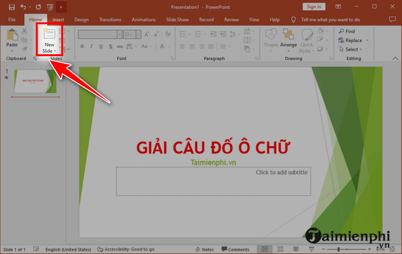
Task: Align text right
Action: click(x=202, y=47)
